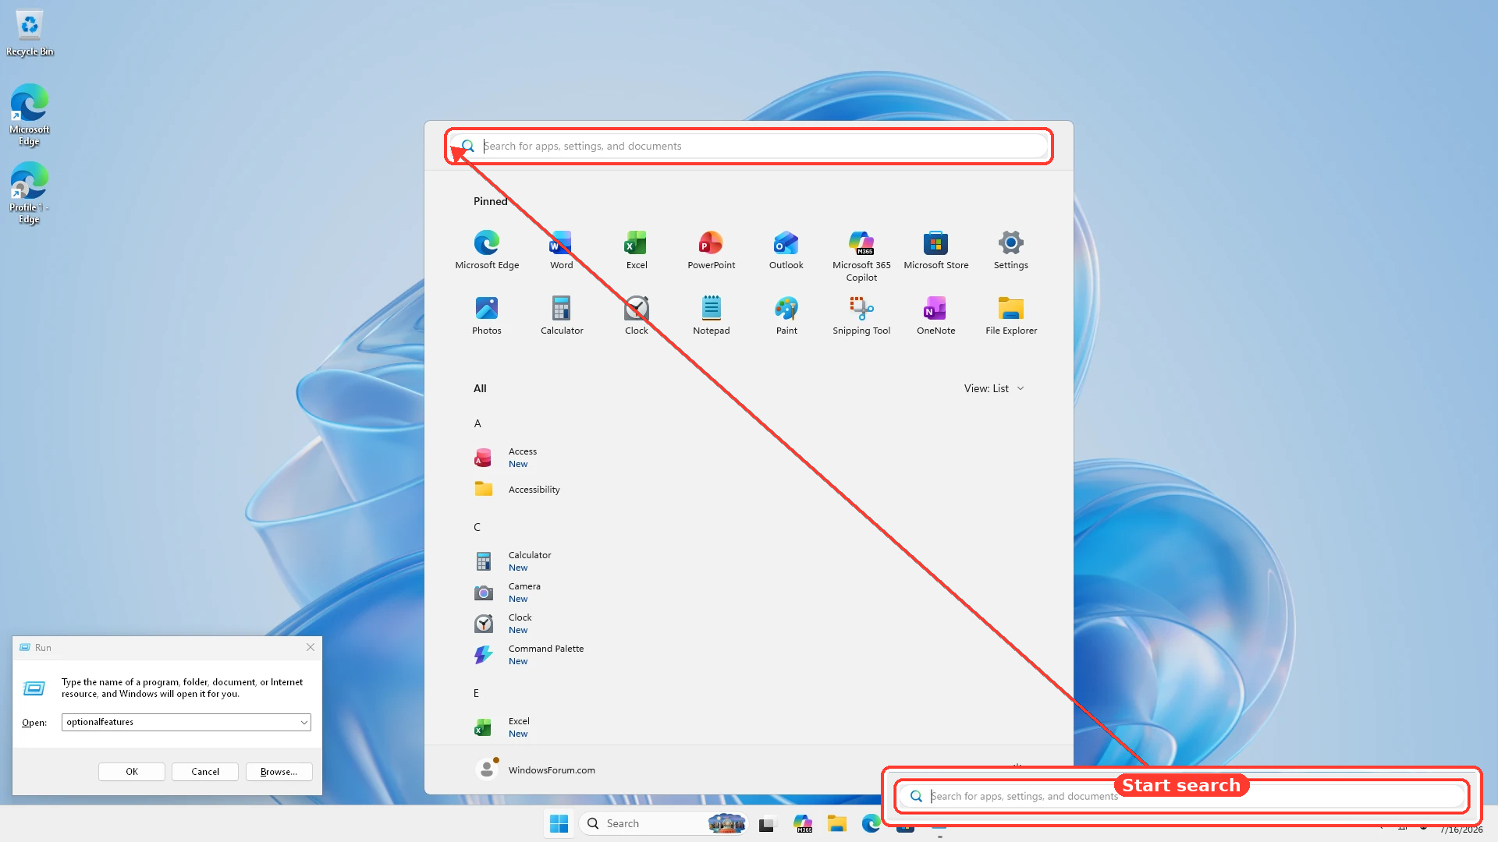Click the Clock entry in the All list
Viewport: 1498px width, 842px height.
click(503, 624)
